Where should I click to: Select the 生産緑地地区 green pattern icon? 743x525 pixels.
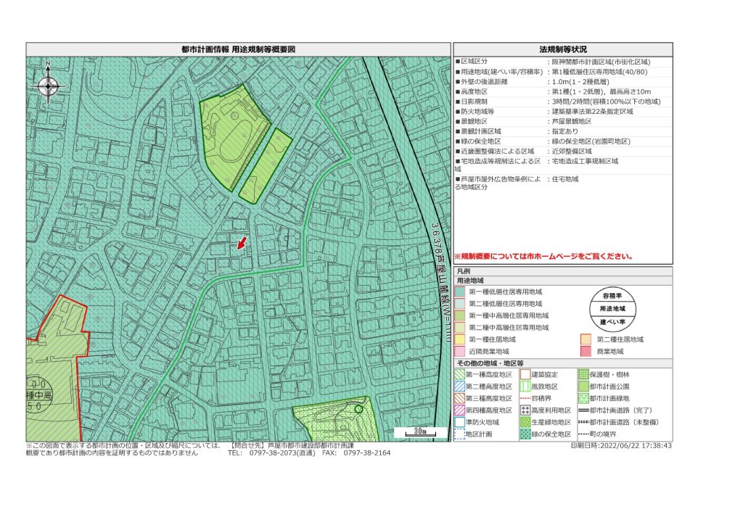tap(525, 422)
